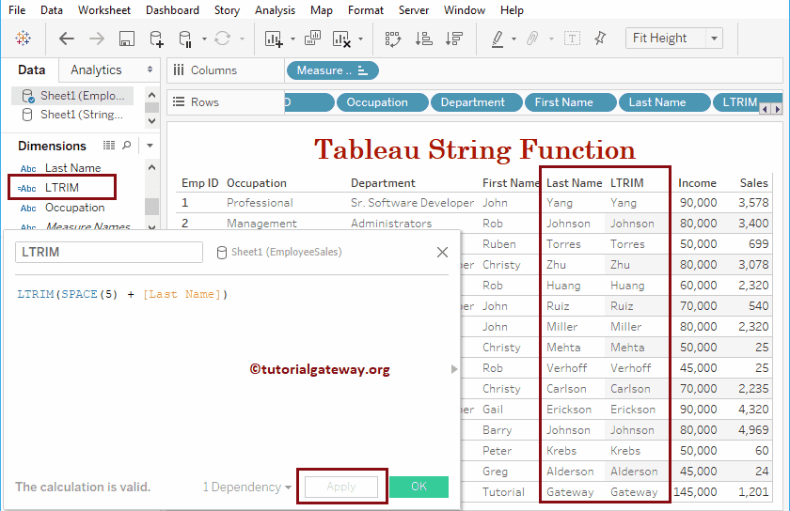Image resolution: width=790 pixels, height=511 pixels.
Task: Click the Undo back arrow
Action: [x=67, y=39]
